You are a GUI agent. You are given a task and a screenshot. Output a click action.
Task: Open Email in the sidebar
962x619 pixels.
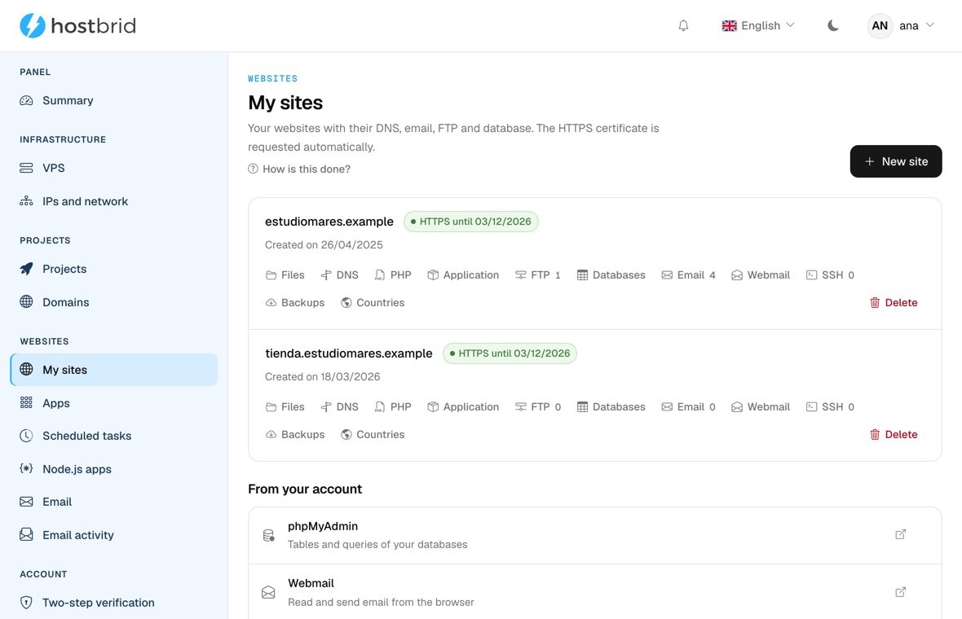113,502
